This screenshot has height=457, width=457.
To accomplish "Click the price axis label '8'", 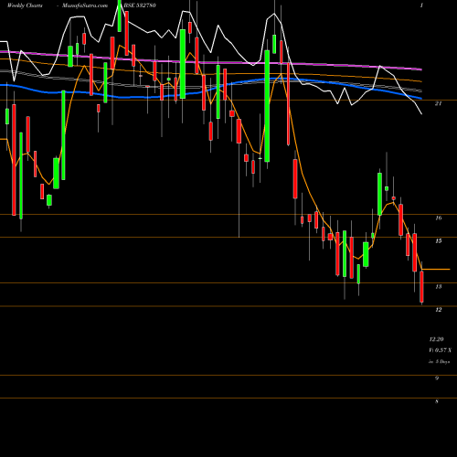I will coord(437,401).
